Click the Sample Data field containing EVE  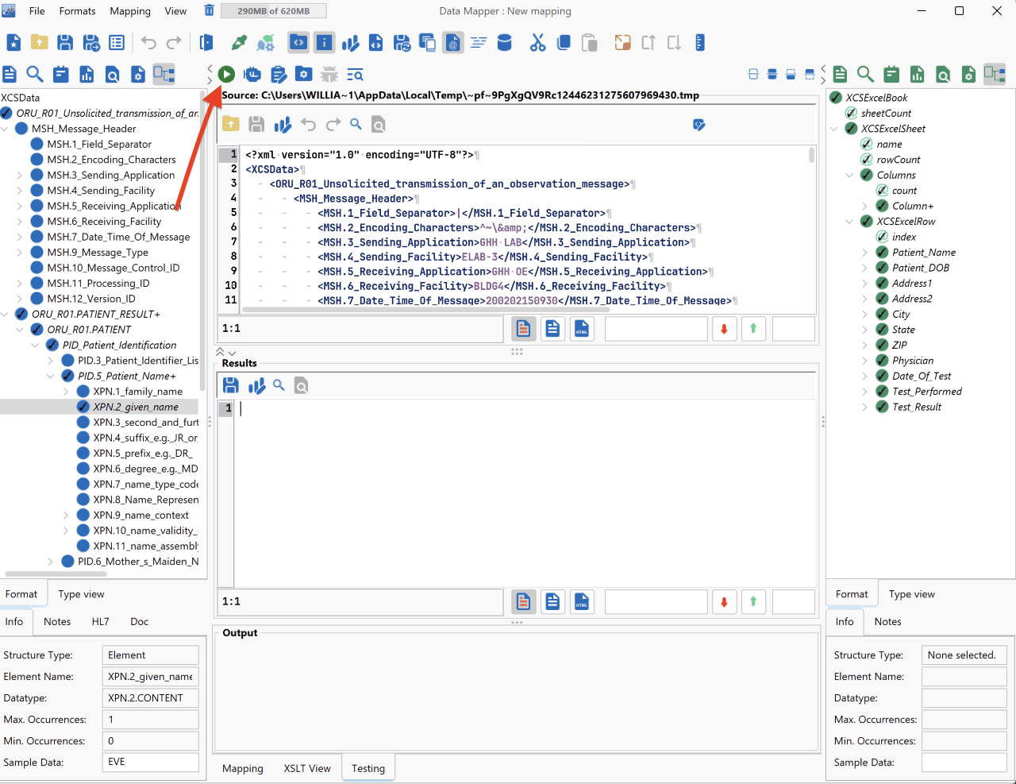[150, 762]
